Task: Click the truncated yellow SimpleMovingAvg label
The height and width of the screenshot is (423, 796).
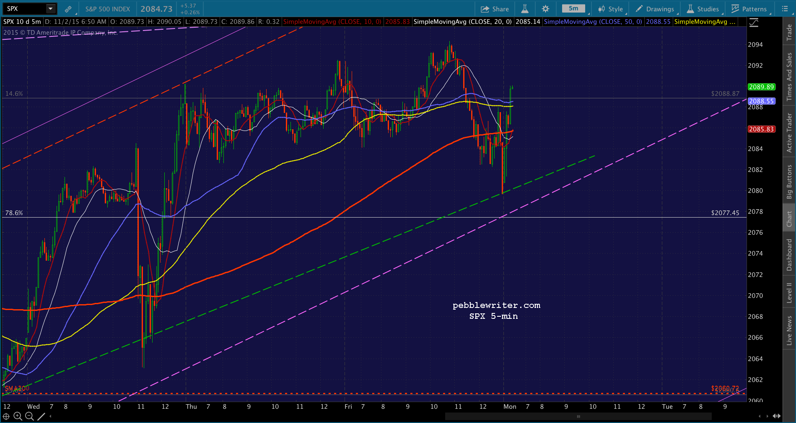Action: click(705, 22)
